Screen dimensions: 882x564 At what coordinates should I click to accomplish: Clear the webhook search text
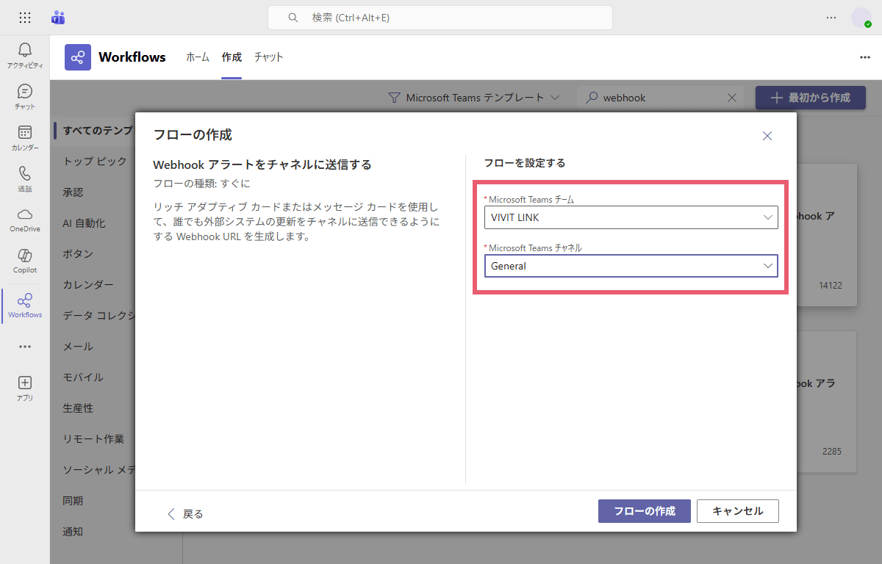tap(732, 98)
